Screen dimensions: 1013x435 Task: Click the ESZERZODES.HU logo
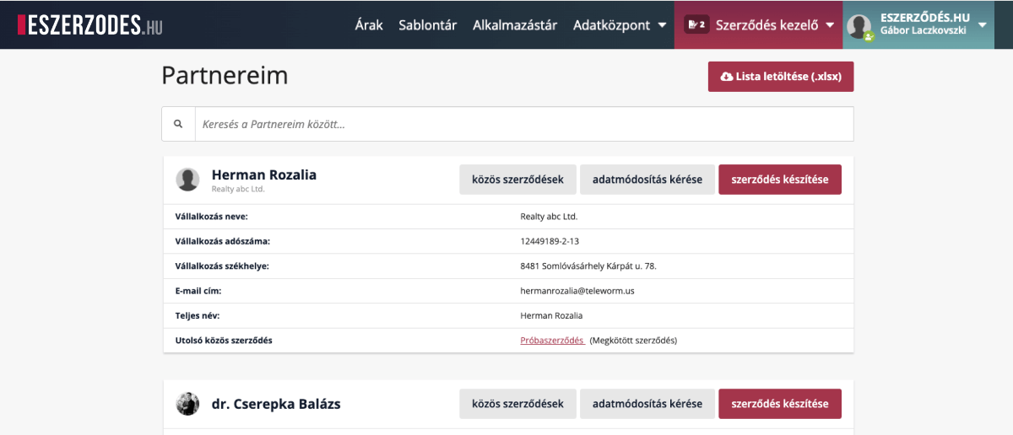coord(89,24)
